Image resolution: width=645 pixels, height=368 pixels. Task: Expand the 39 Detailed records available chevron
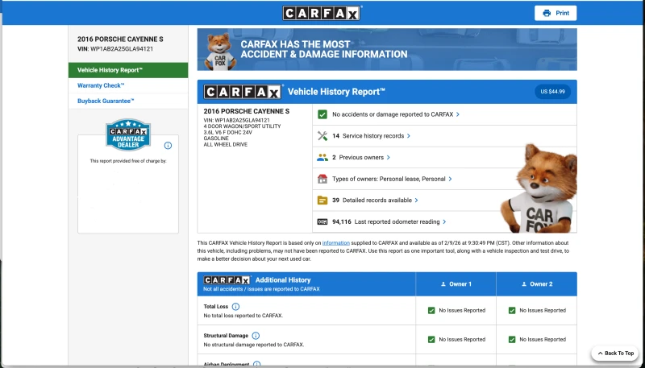tap(416, 201)
